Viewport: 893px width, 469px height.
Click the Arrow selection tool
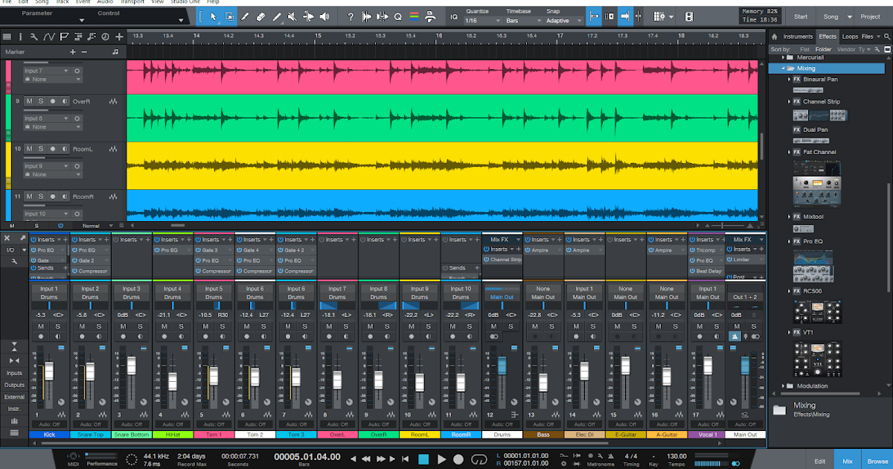tap(214, 16)
